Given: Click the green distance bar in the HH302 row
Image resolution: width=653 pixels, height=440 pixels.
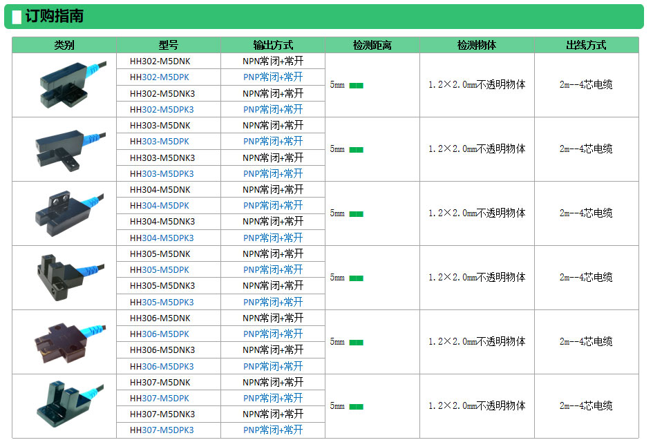Looking at the screenshot, I should (356, 86).
